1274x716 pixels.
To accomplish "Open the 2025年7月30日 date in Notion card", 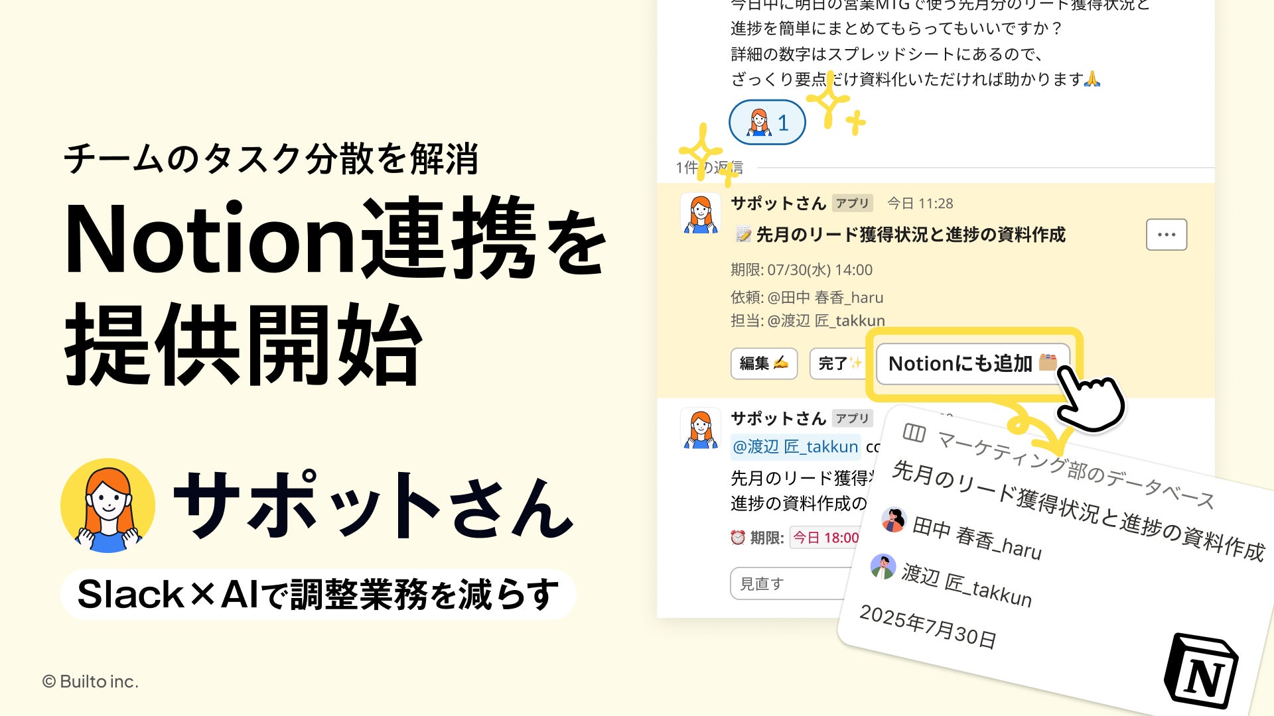I will coord(928,627).
